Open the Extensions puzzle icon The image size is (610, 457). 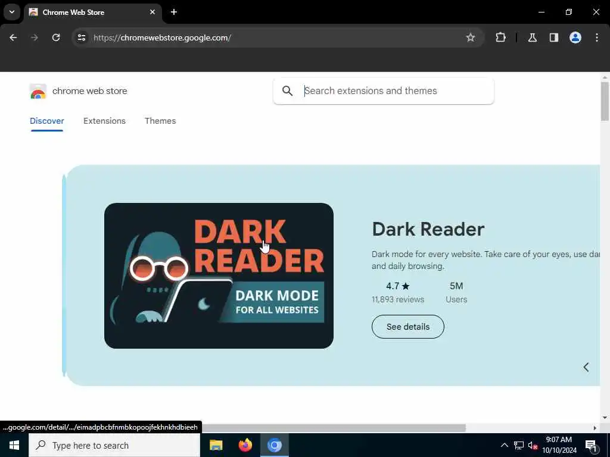coord(500,37)
